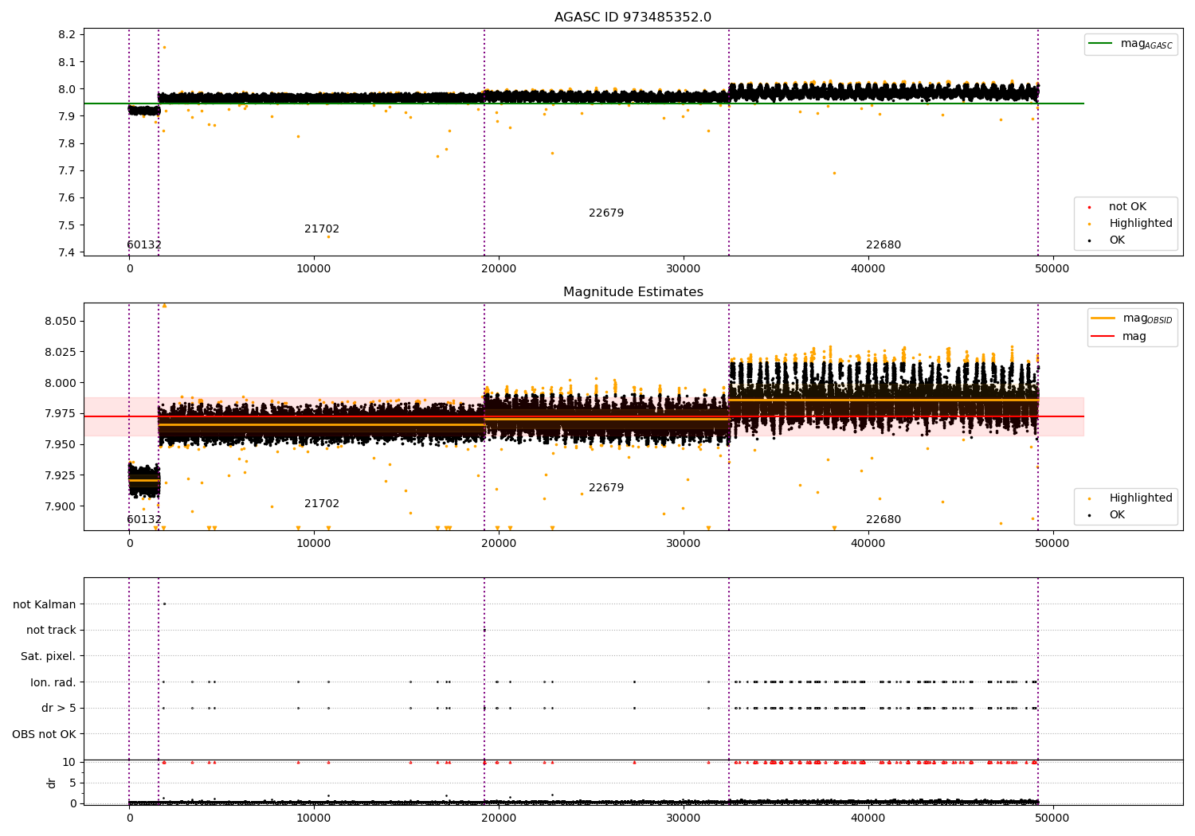This screenshot has width=1195, height=836.
Task: Select "OK" in Magnitude Estimates legend
Action: pos(1106,515)
